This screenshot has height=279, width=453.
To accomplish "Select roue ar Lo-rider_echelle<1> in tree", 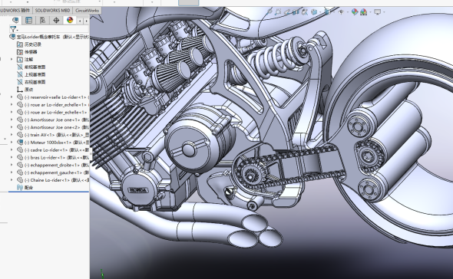I will click(53, 105).
